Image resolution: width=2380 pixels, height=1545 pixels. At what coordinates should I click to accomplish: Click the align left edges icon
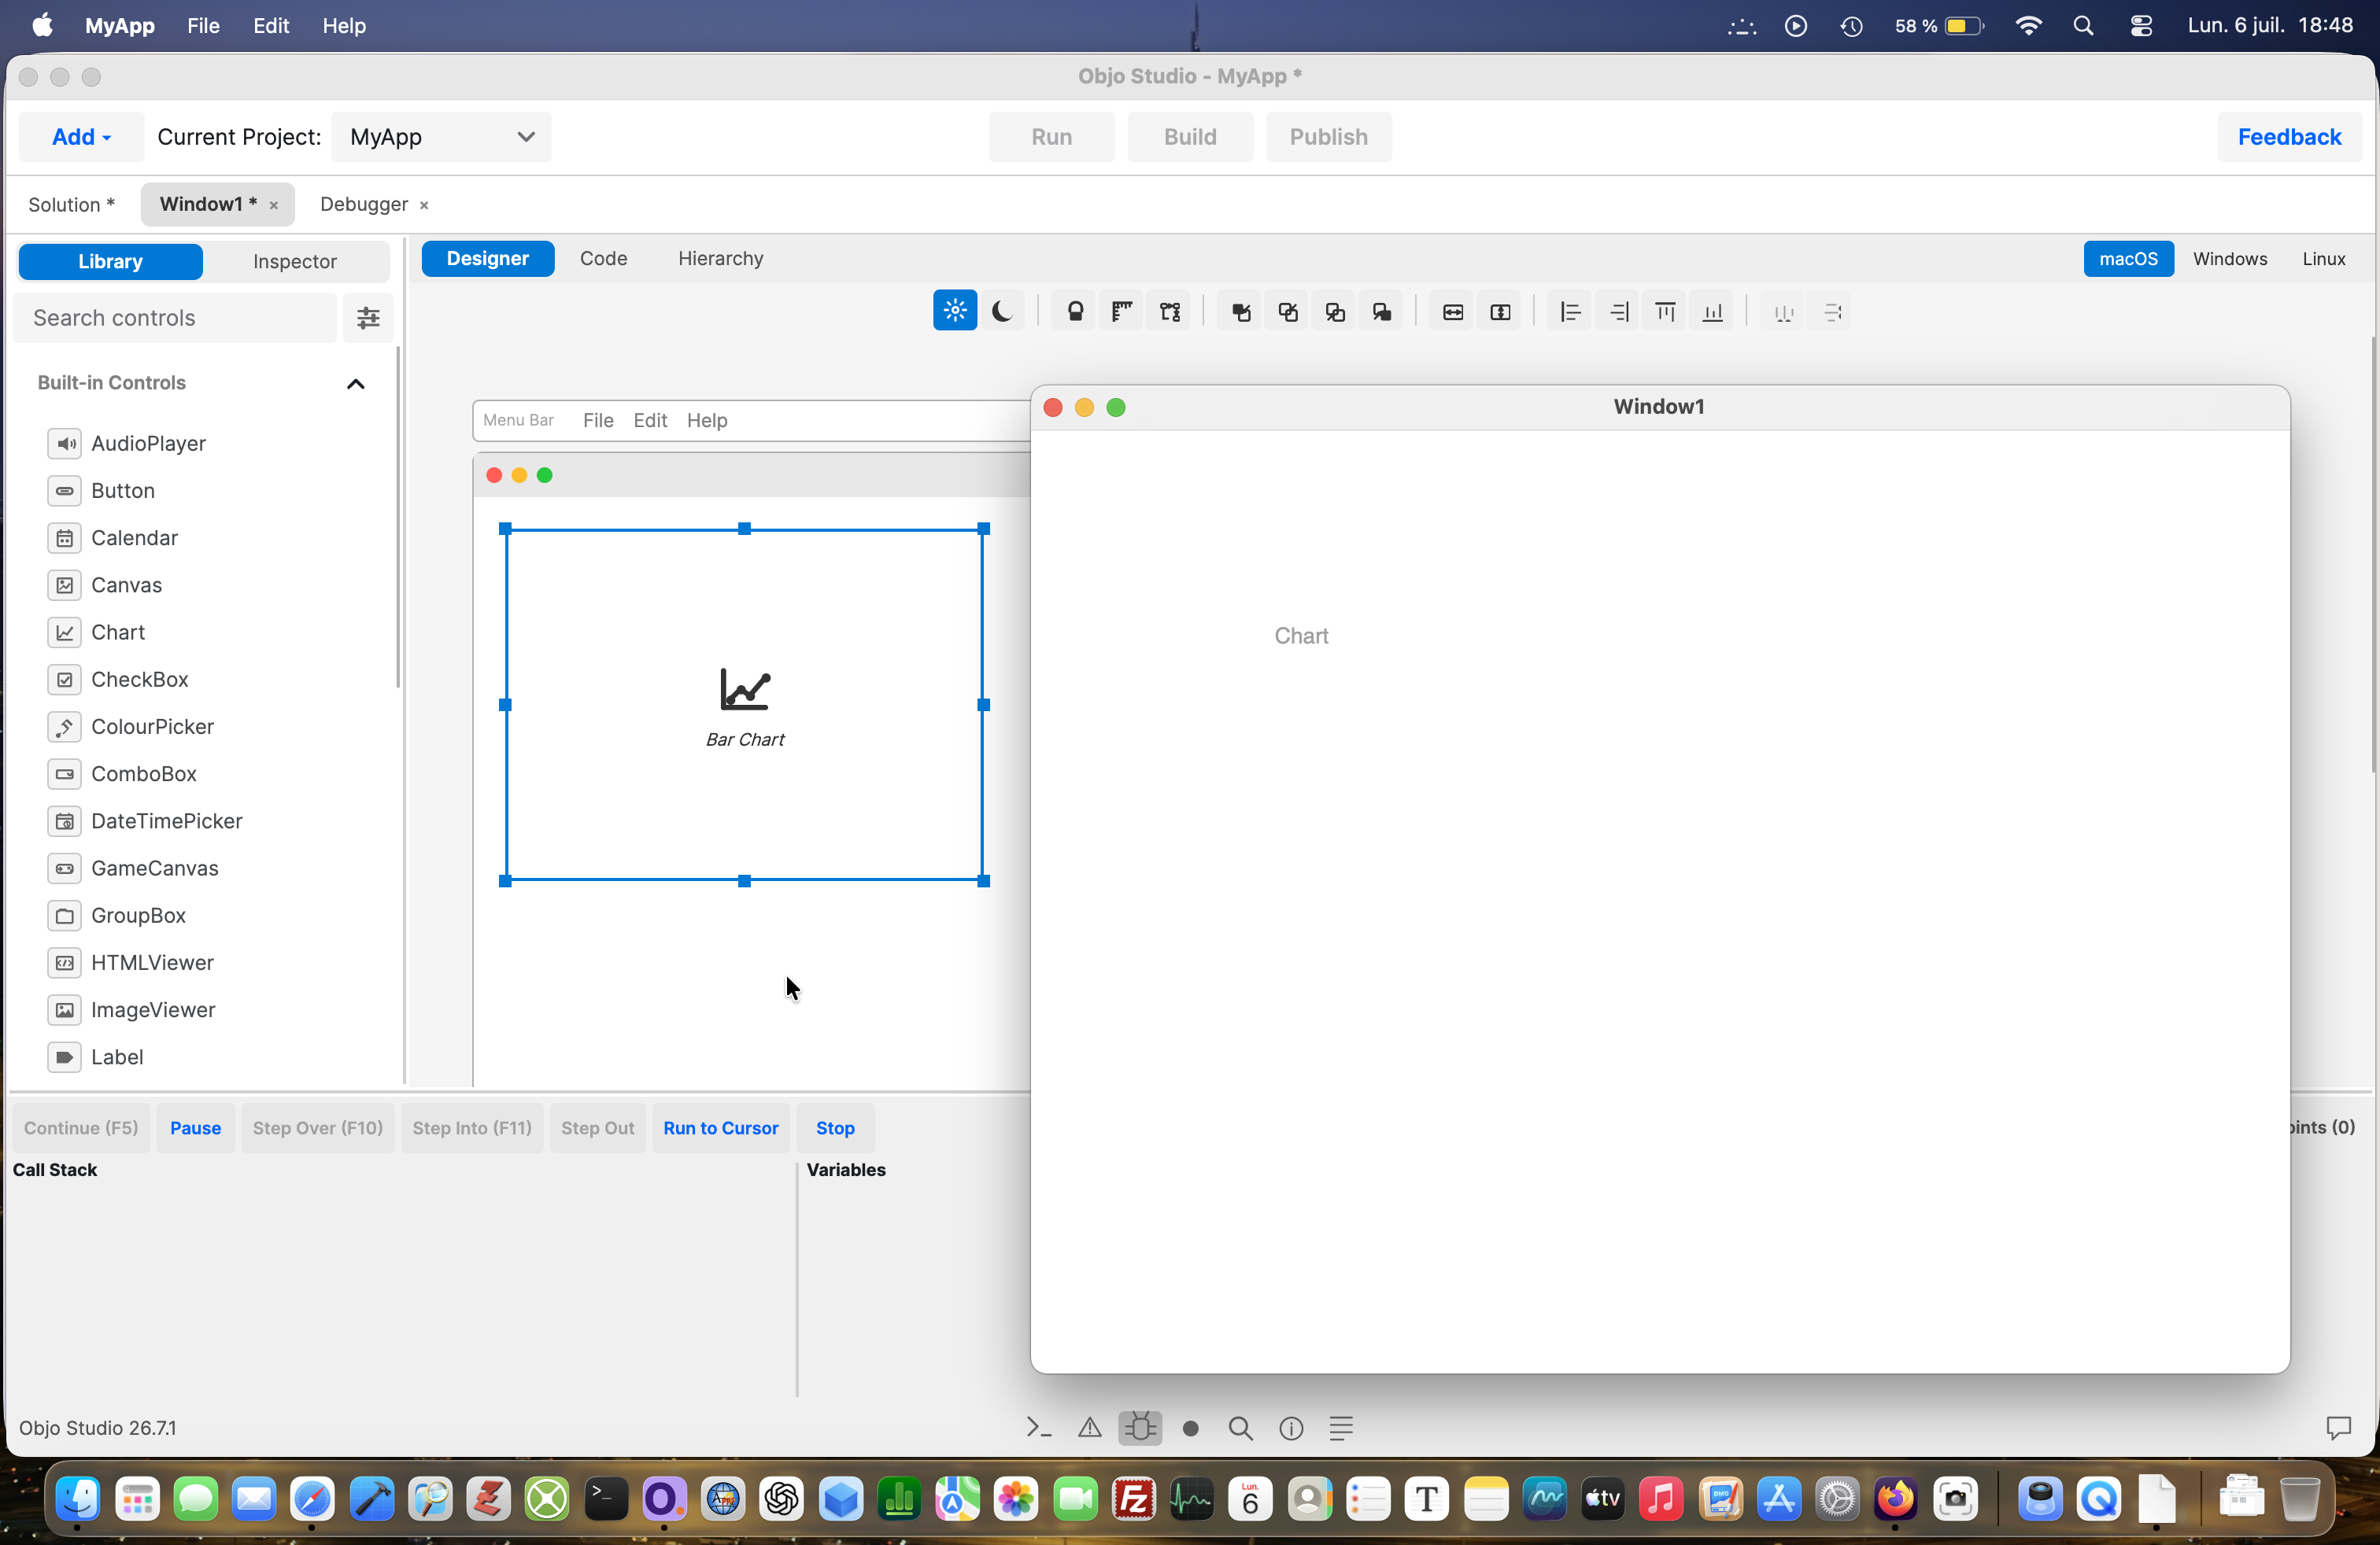(1571, 312)
